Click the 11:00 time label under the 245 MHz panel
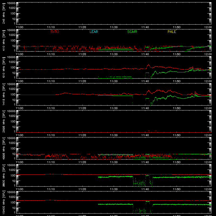 click(19, 27)
